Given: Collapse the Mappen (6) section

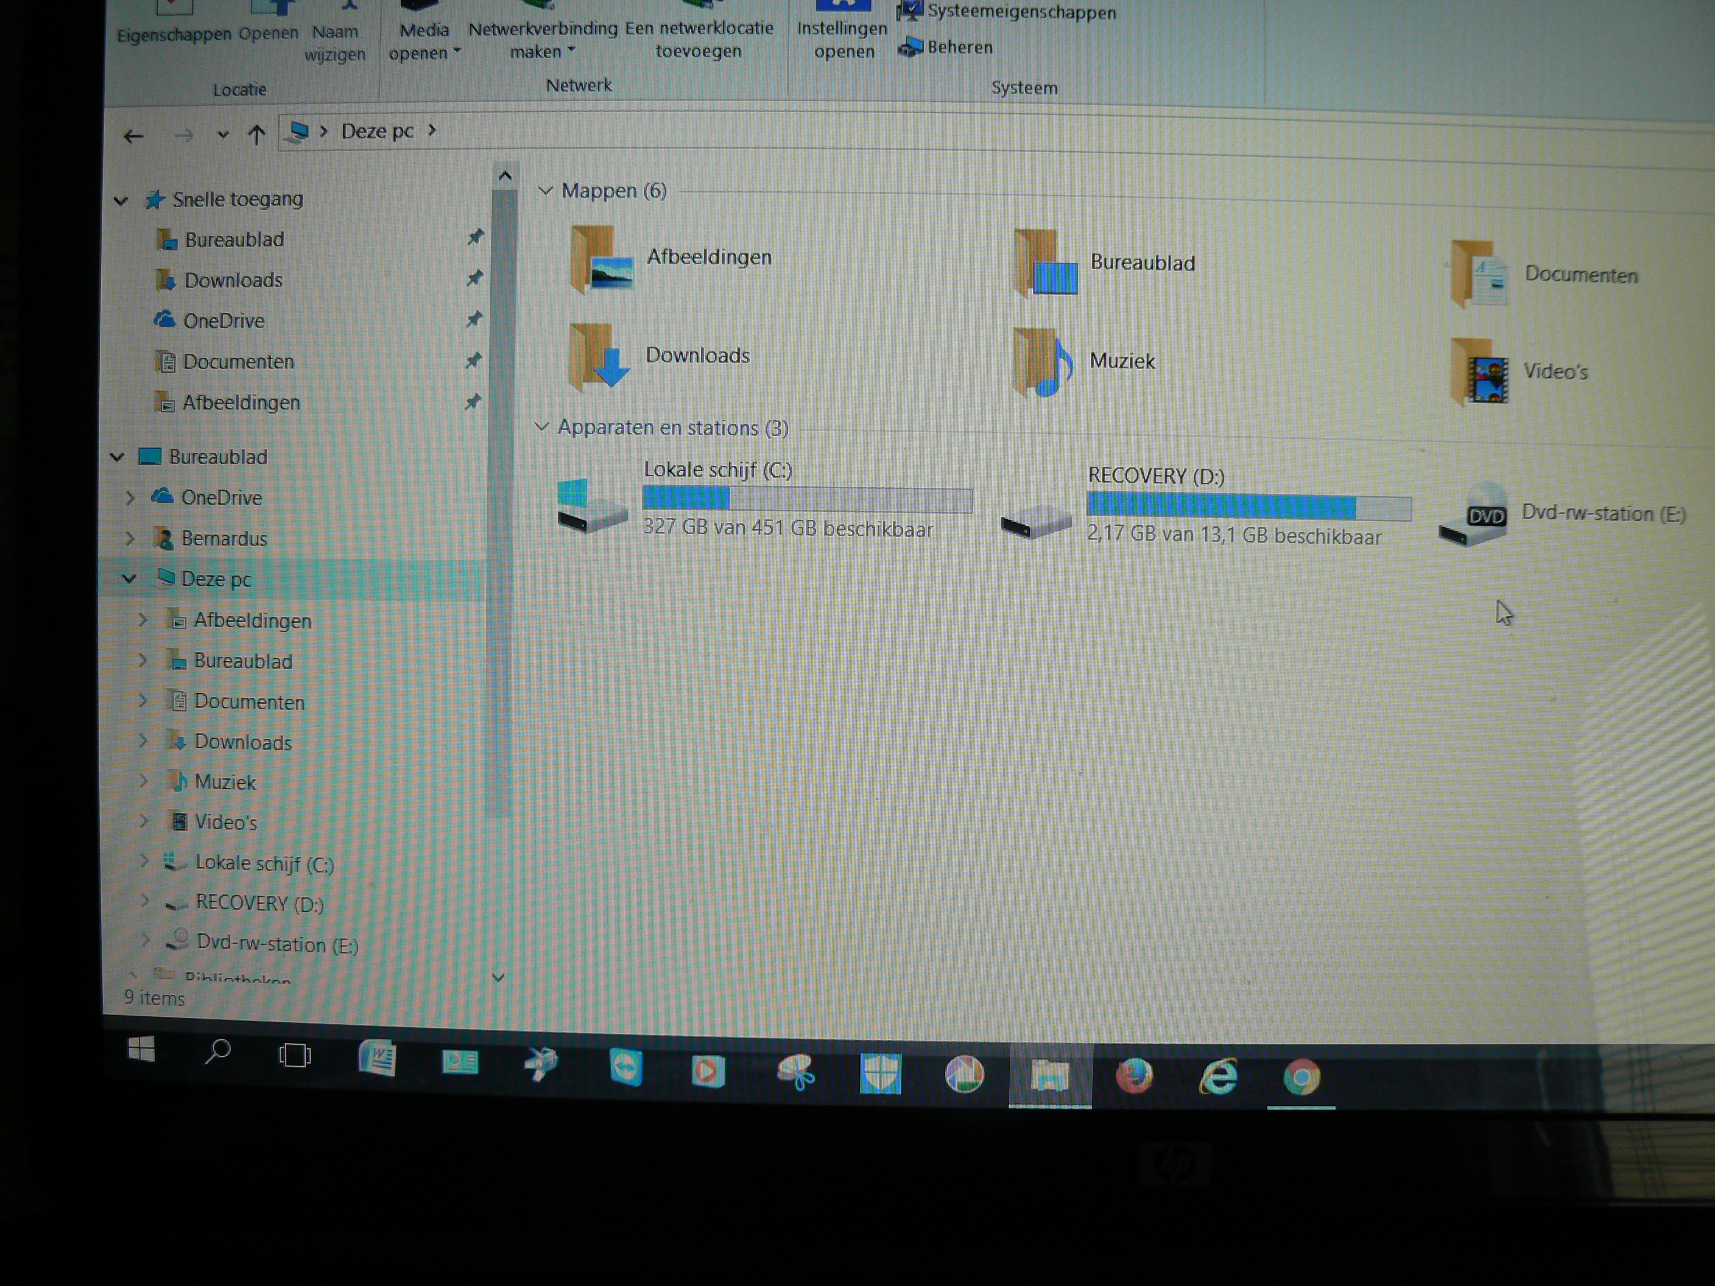Looking at the screenshot, I should (x=545, y=191).
